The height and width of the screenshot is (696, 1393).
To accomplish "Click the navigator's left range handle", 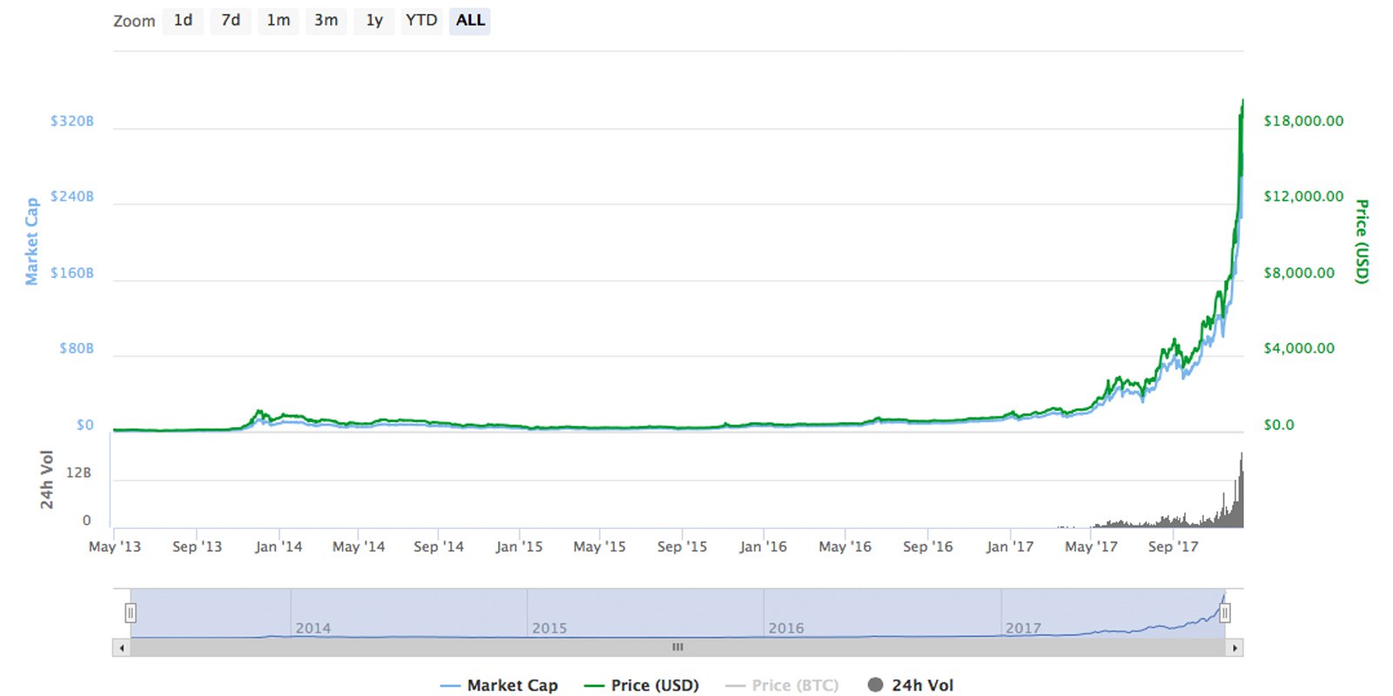I will point(131,613).
